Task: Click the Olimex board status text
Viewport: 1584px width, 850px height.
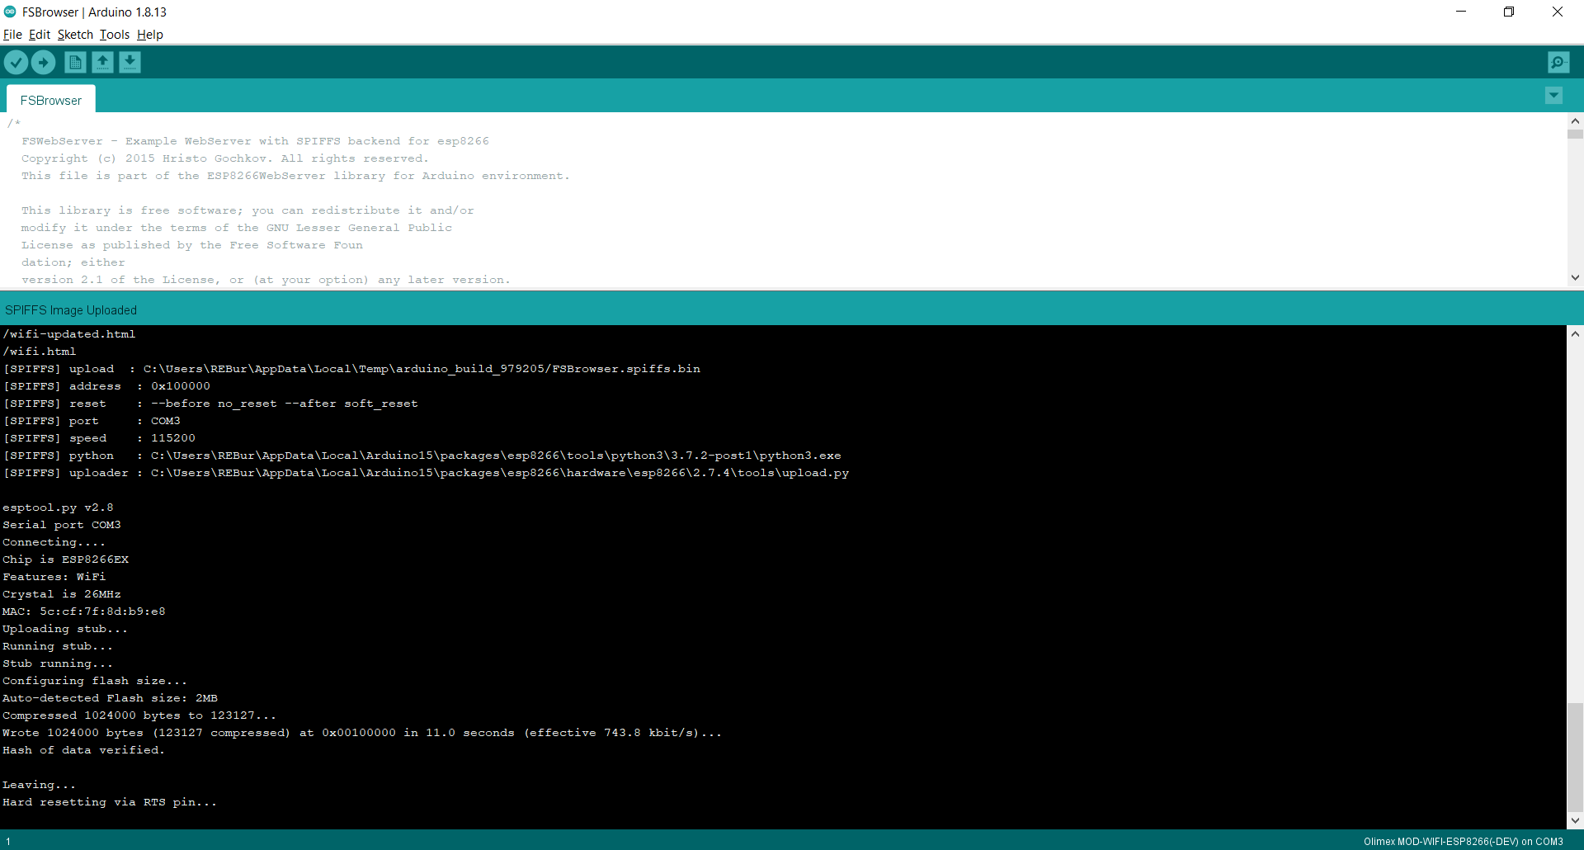Action: pos(1463,842)
